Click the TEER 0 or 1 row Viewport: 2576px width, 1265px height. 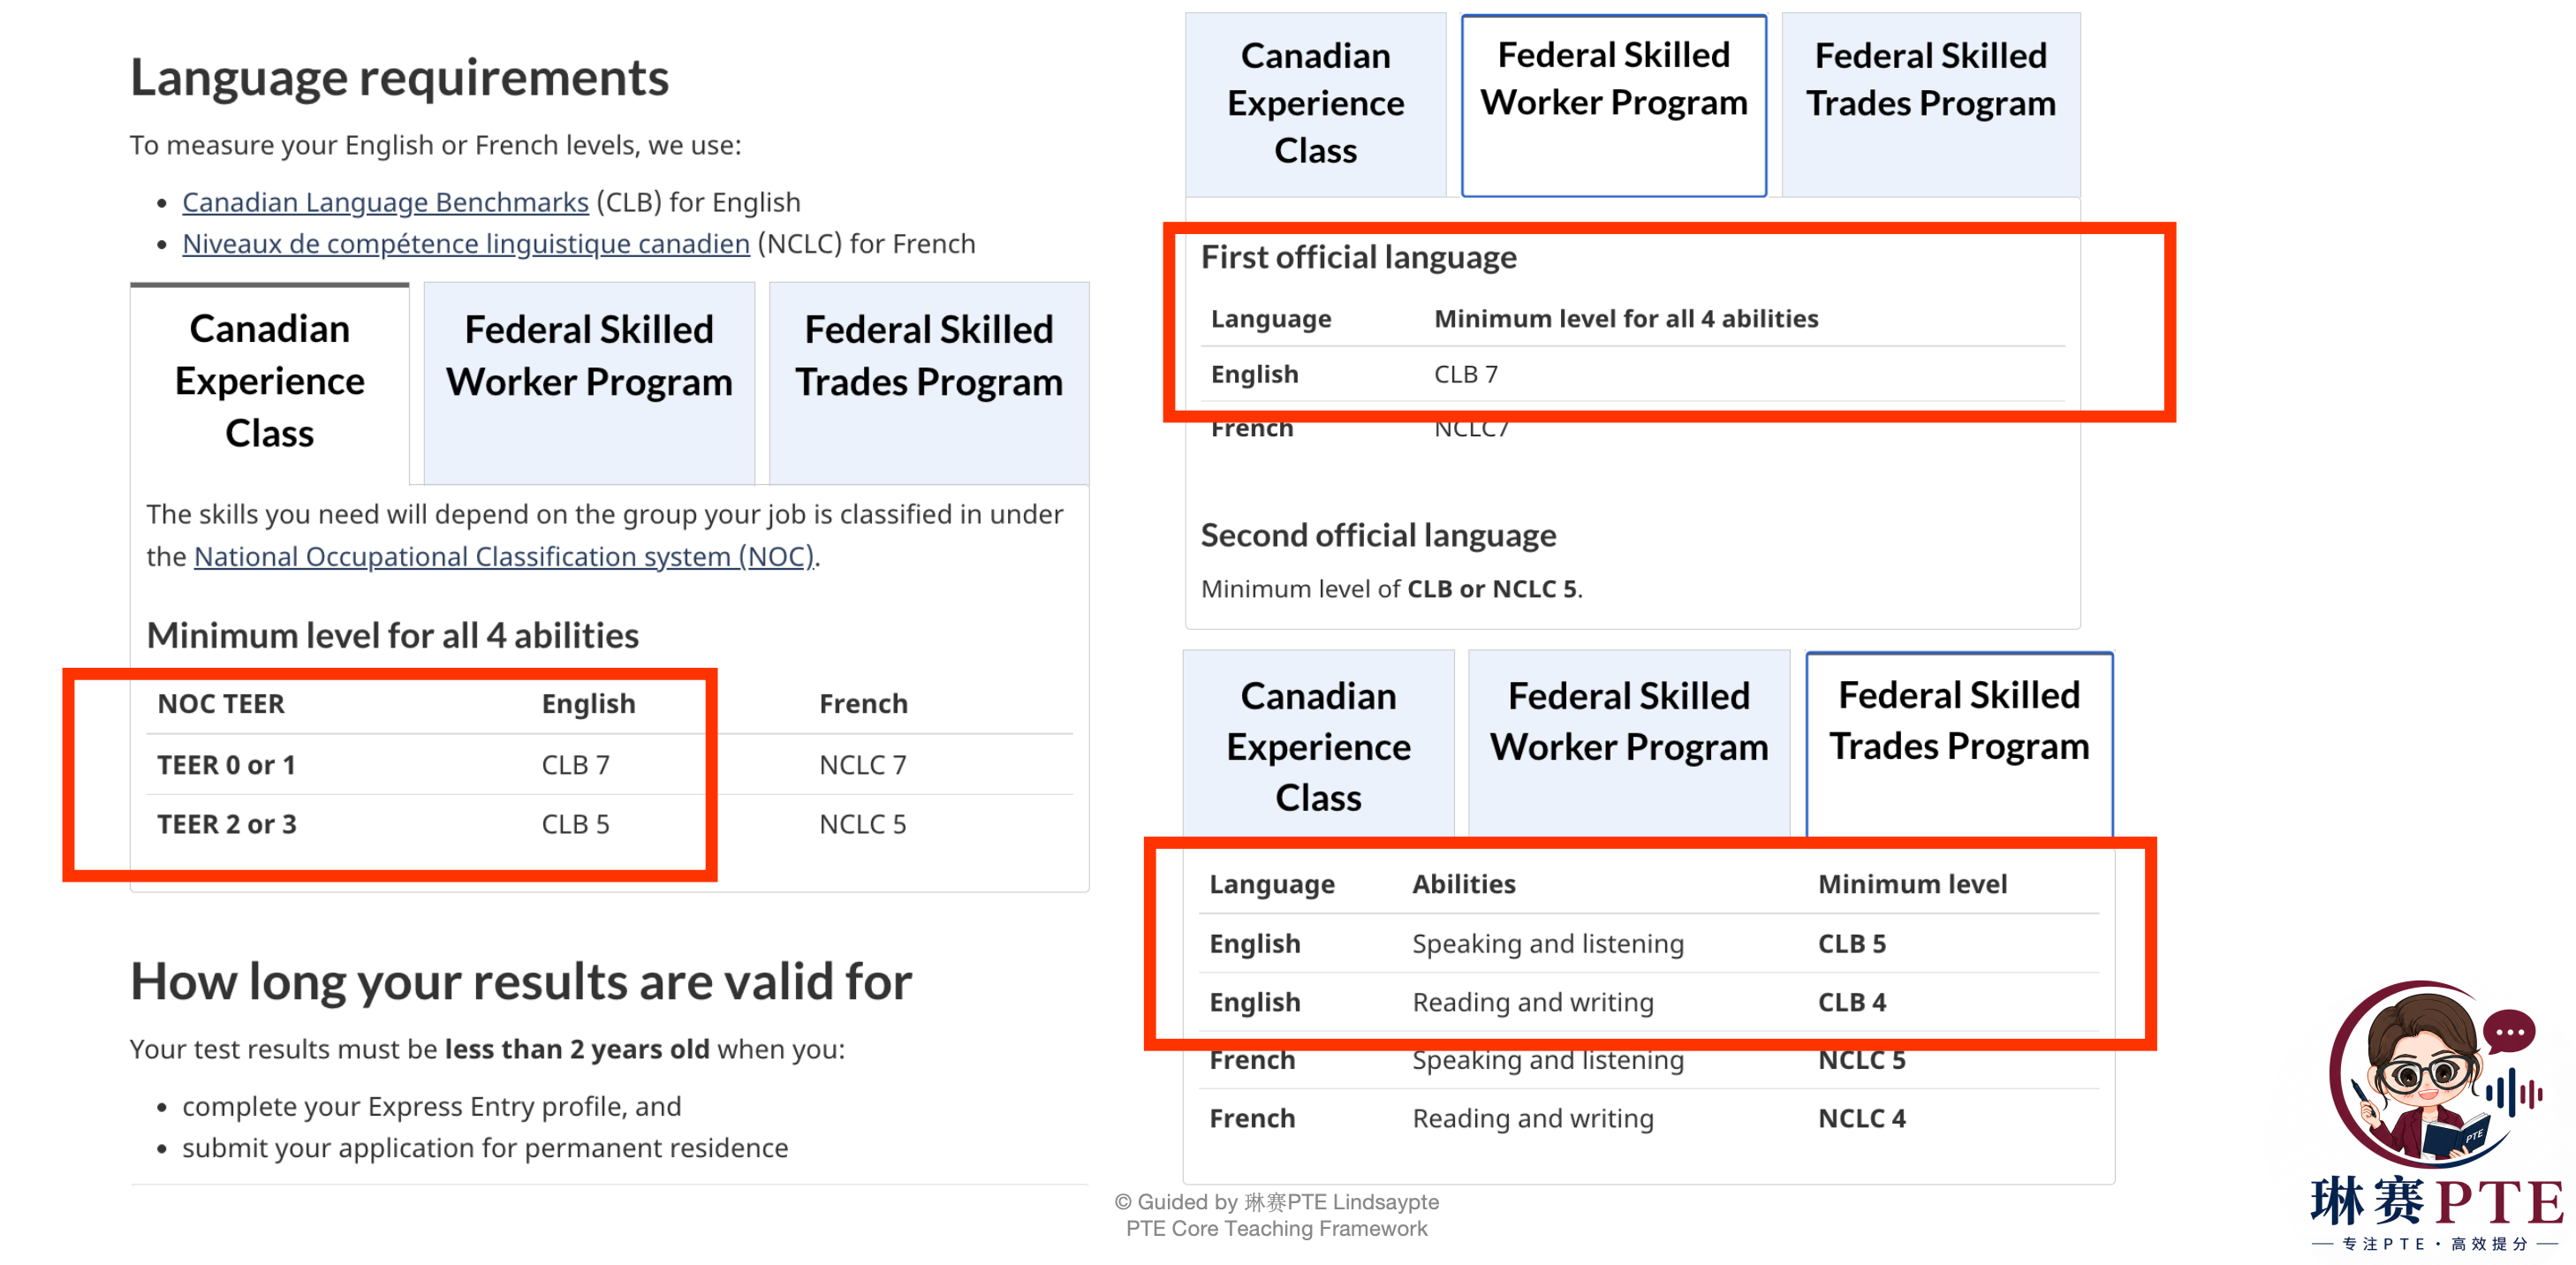pos(610,765)
